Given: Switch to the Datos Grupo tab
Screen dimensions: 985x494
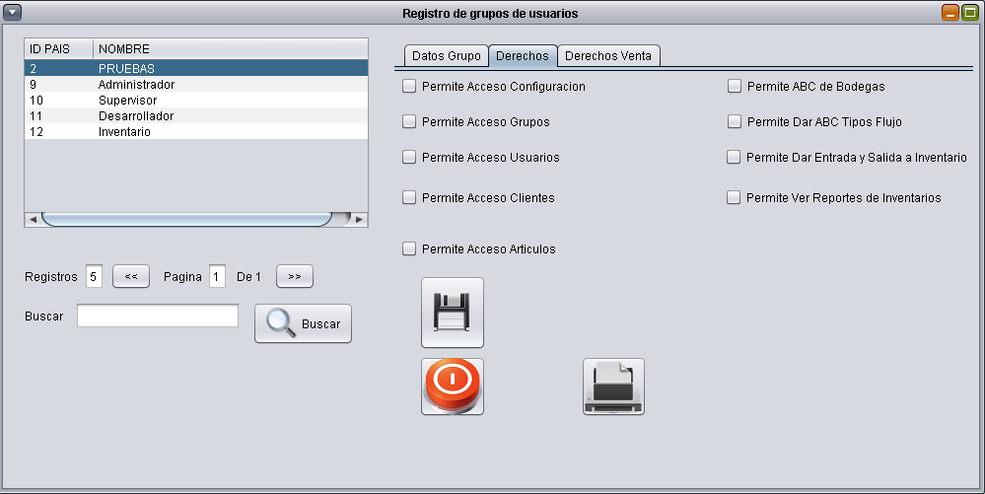Looking at the screenshot, I should (x=446, y=56).
